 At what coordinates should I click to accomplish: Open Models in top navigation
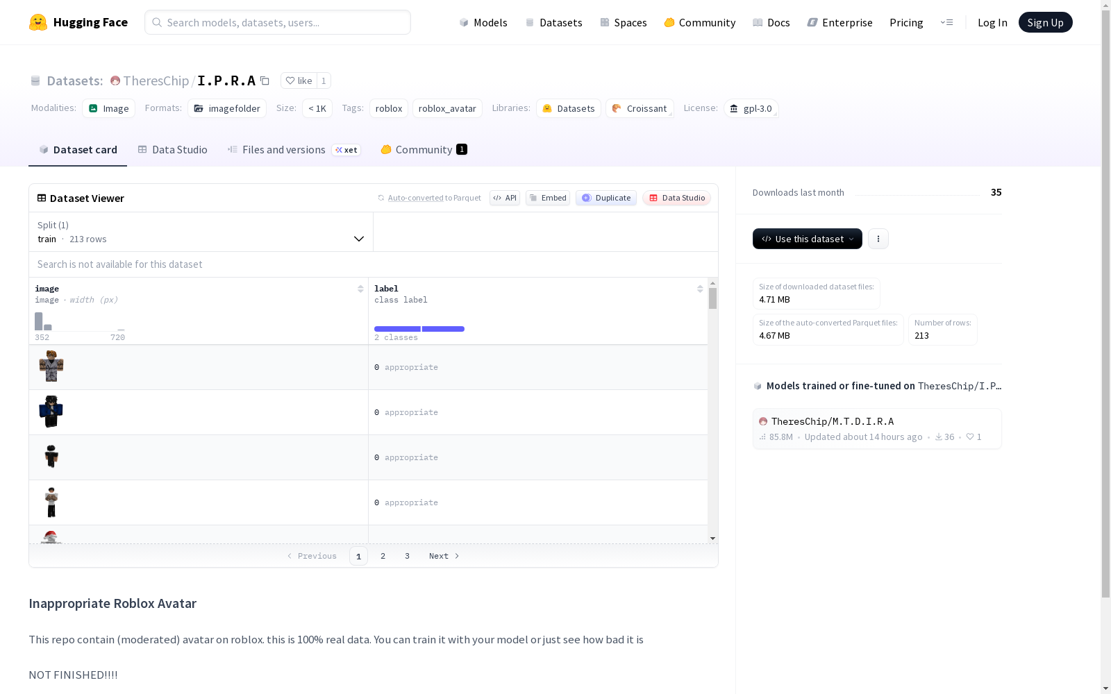483,22
